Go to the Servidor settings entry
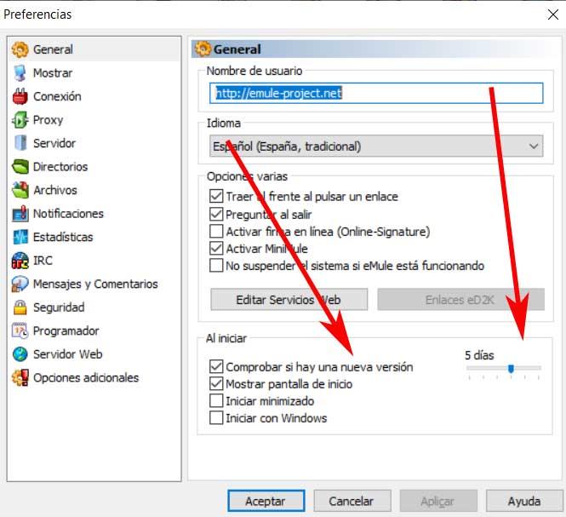This screenshot has width=566, height=517. point(54,143)
